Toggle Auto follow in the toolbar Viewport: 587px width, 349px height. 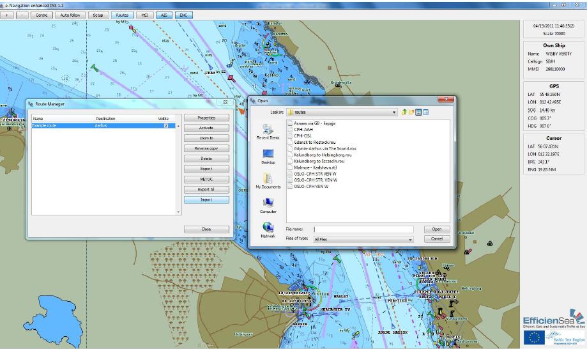(70, 15)
